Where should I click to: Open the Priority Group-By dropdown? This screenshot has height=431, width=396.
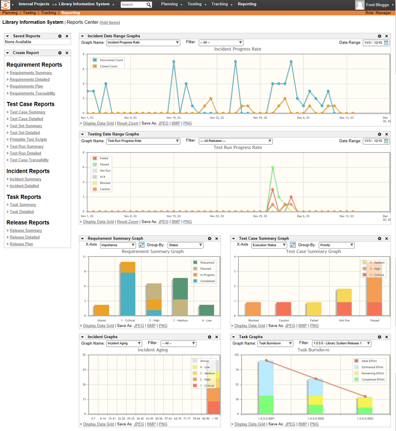337,245
